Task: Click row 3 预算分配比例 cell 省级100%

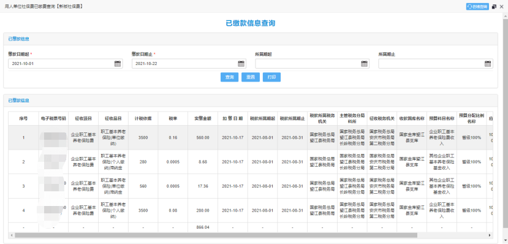Action: pyautogui.click(x=471, y=186)
